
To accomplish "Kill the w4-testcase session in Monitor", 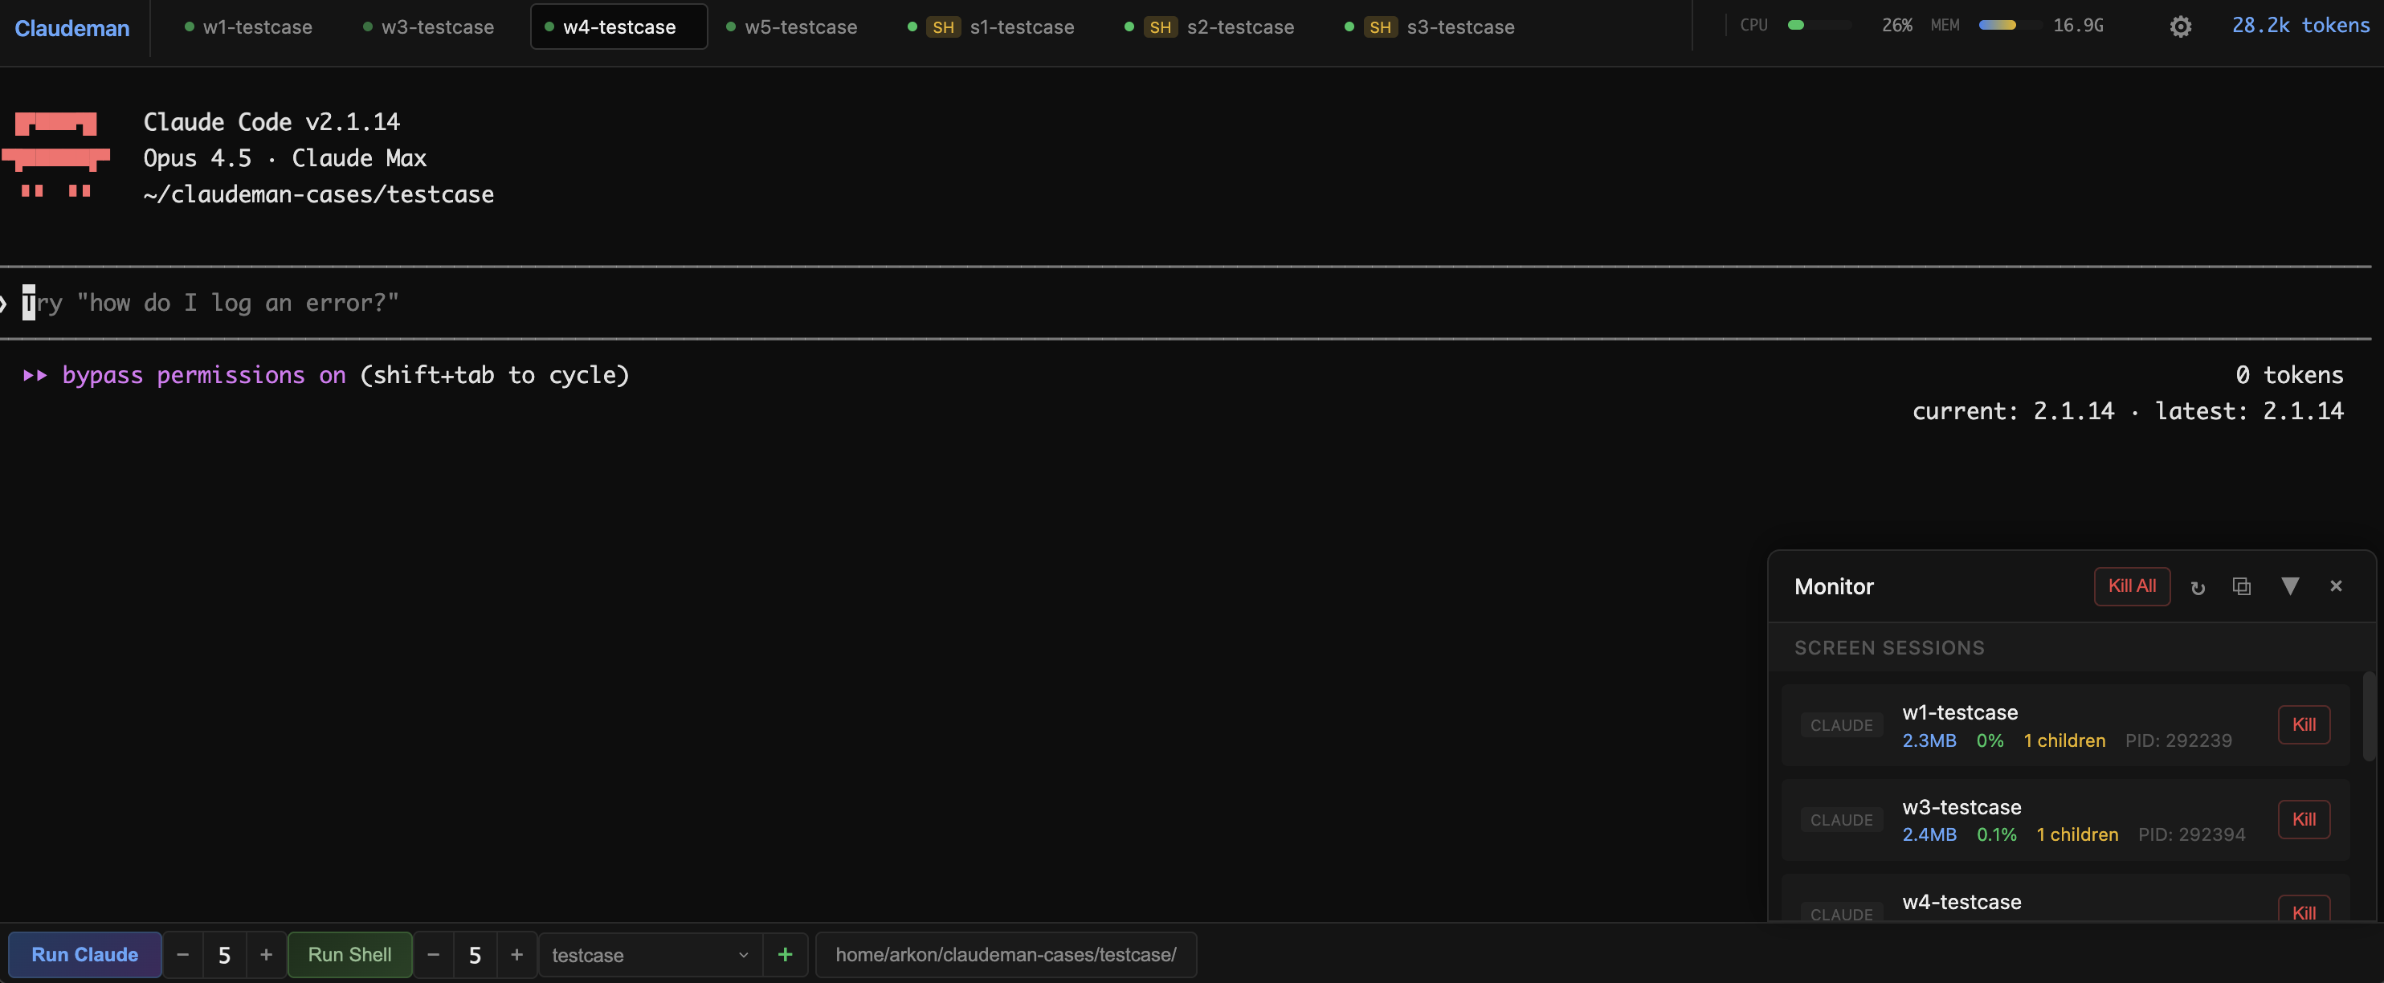I will [2304, 910].
